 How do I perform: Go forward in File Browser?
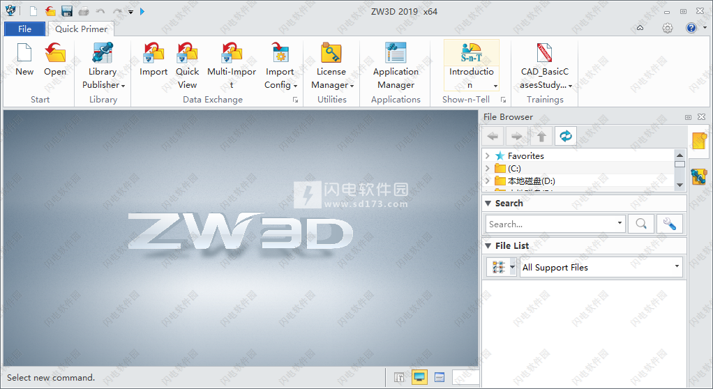coord(517,136)
